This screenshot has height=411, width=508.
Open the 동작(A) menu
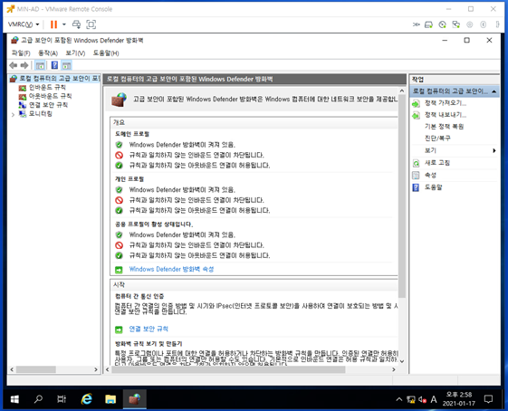tap(48, 53)
